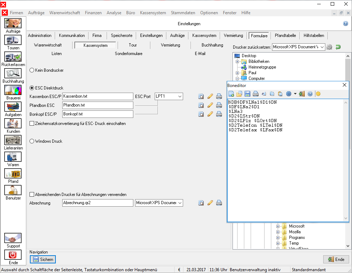The width and height of the screenshot is (352, 273).
Task: Select the ESC Direktdruck radio option
Action: [32, 88]
